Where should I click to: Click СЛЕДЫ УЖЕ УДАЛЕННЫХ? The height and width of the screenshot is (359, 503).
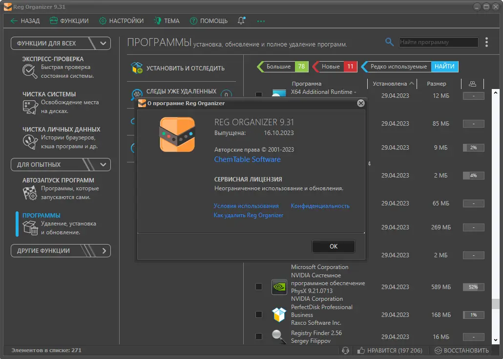pyautogui.click(x=181, y=91)
